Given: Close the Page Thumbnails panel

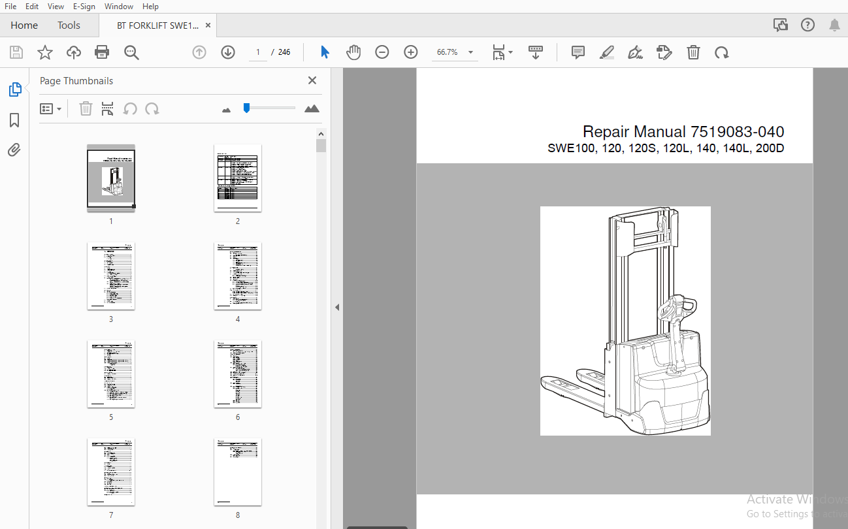Looking at the screenshot, I should pos(312,80).
